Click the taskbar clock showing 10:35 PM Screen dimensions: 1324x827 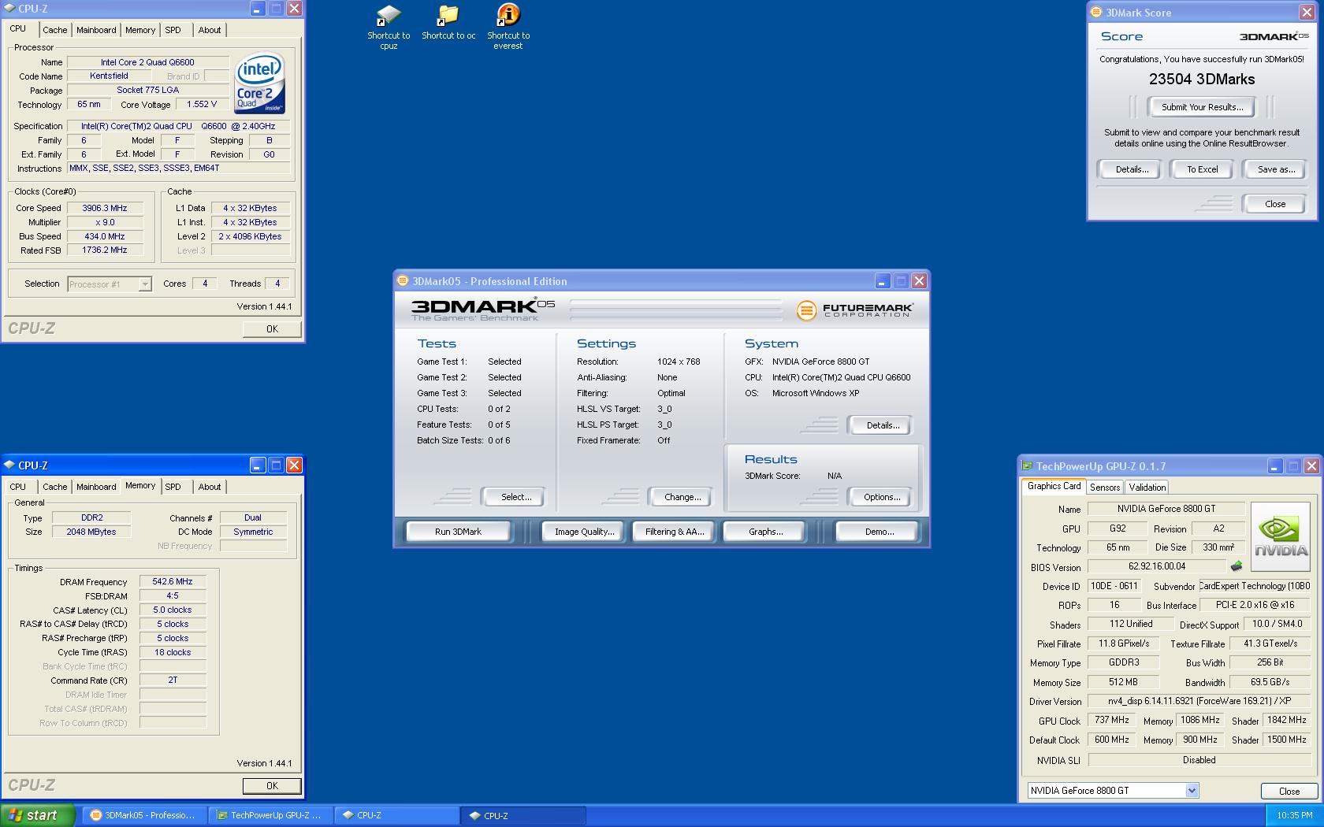pos(1295,815)
